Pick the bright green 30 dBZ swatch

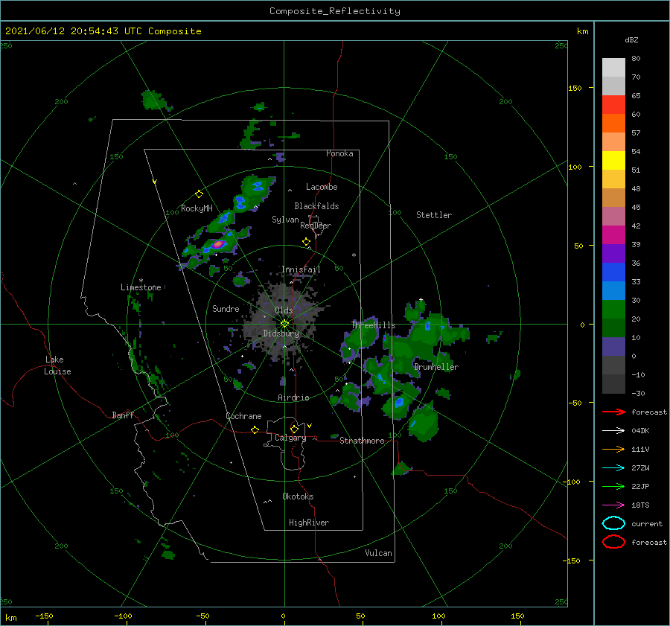pyautogui.click(x=613, y=309)
